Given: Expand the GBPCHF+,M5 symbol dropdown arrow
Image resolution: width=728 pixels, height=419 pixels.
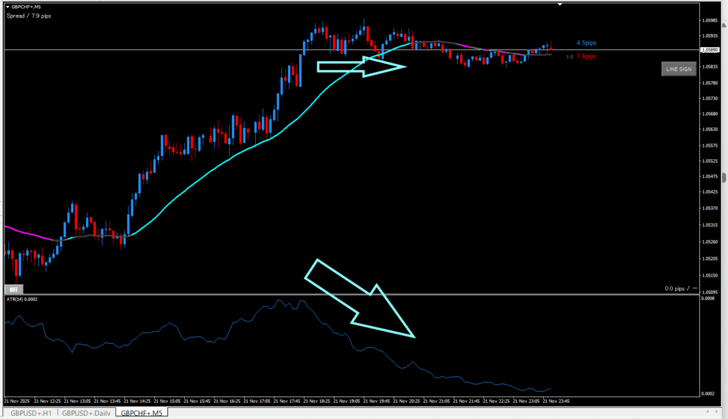Looking at the screenshot, I should (8, 7).
